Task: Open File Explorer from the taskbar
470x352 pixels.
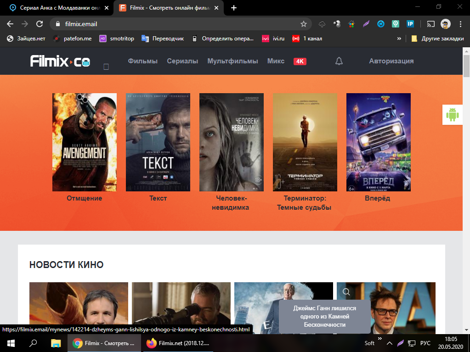Action: tap(56, 343)
